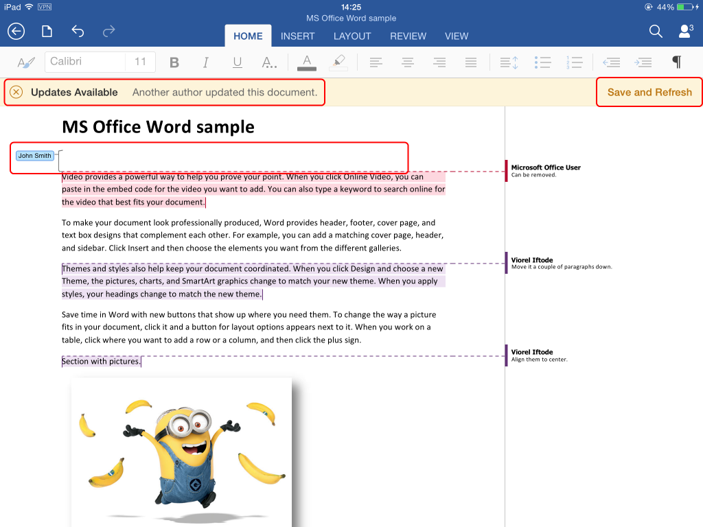The height and width of the screenshot is (527, 703).
Task: Expand the line spacing options
Action: click(509, 62)
